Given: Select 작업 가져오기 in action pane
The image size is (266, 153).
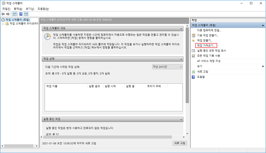Looking at the screenshot, I should (x=206, y=45).
